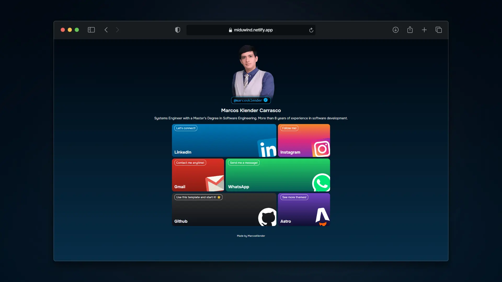This screenshot has height=282, width=502.
Task: Open a new tab with plus icon
Action: point(424,30)
